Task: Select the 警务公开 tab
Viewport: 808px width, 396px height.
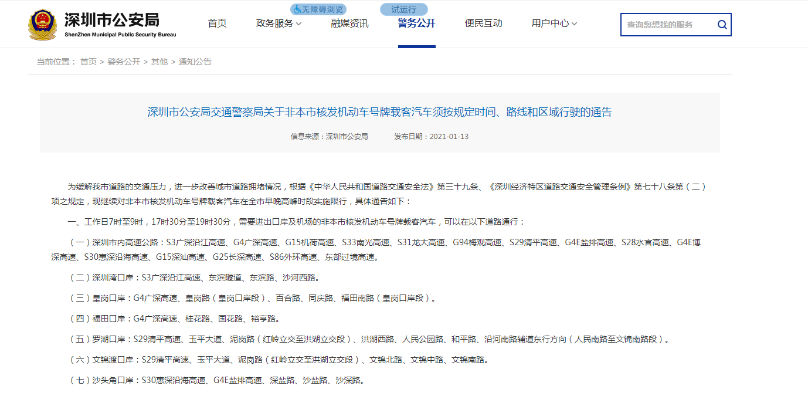Action: coord(416,23)
